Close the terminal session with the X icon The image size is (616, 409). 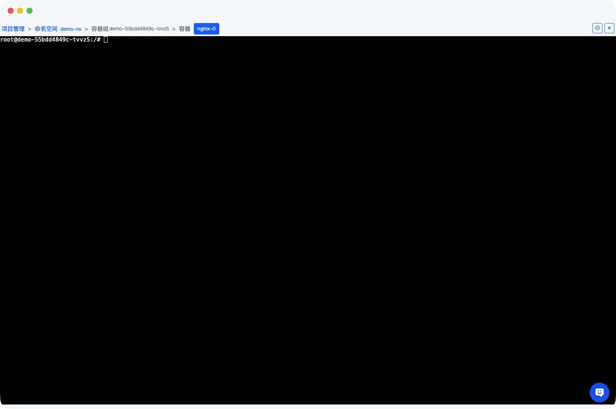[x=609, y=28]
